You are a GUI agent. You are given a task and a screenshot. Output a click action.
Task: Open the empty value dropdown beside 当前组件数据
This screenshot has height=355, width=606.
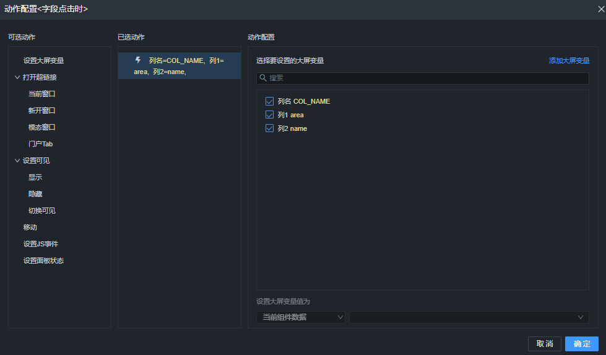tap(469, 317)
